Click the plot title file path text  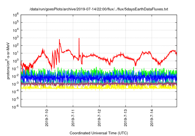99,9
